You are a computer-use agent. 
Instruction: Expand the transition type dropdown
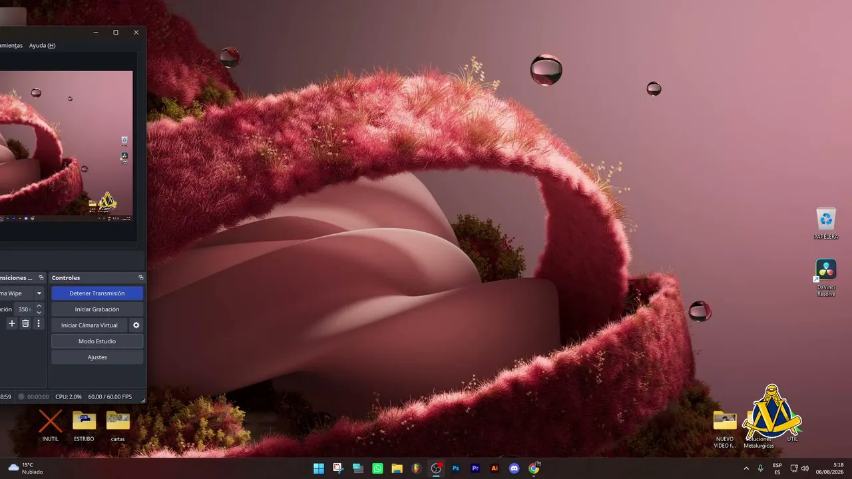39,293
